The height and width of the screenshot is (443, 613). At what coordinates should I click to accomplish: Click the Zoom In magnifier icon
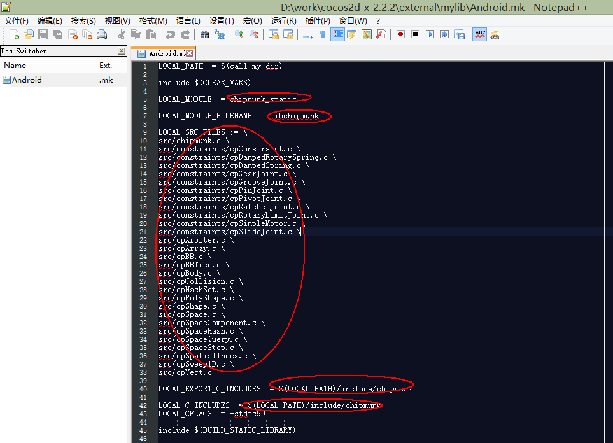[x=239, y=35]
